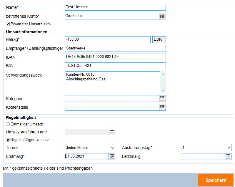Click the BIC field with TESTDETT421
235x187 pixels.
[115, 66]
